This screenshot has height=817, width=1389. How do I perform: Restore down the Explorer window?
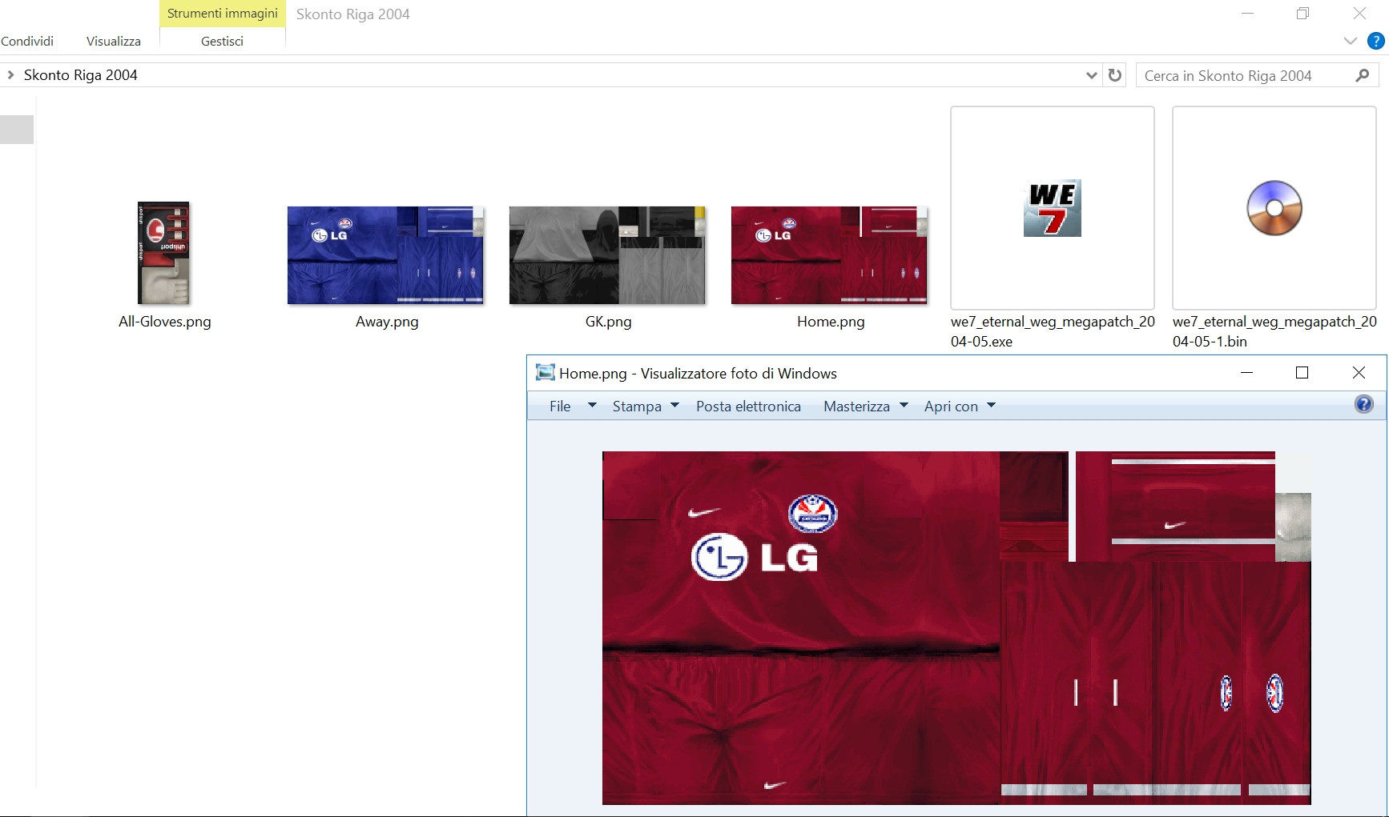click(1303, 14)
